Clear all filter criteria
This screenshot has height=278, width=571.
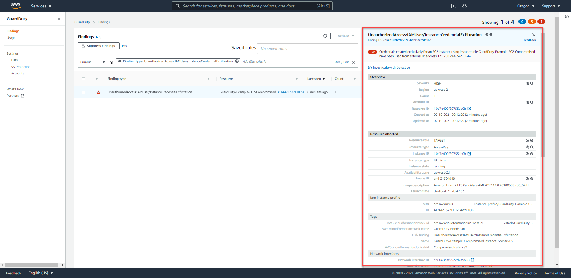coord(353,62)
